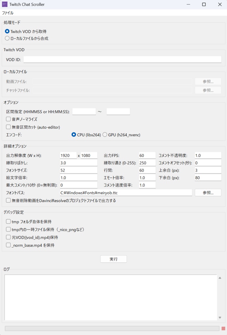Click the 区間指定 end time field

coord(118,112)
